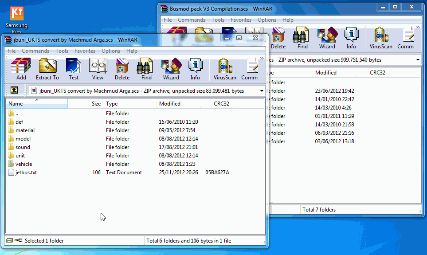This screenshot has width=427, height=255.
Task: Show more toolbar buttons in Busmod pack window
Action: (x=418, y=27)
